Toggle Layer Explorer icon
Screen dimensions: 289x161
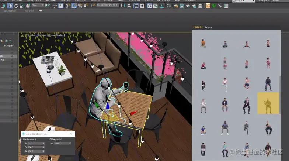coord(142,6)
